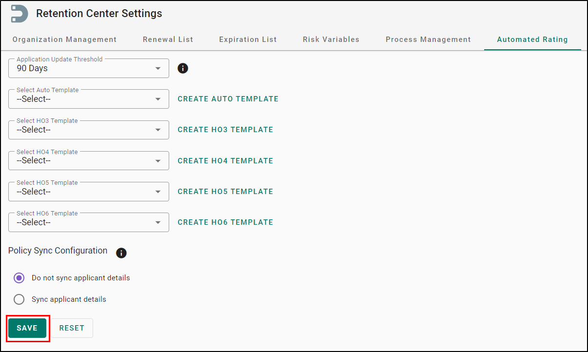Image resolution: width=588 pixels, height=352 pixels.
Task: Click info icon beside Application Update Threshold
Action: 183,68
